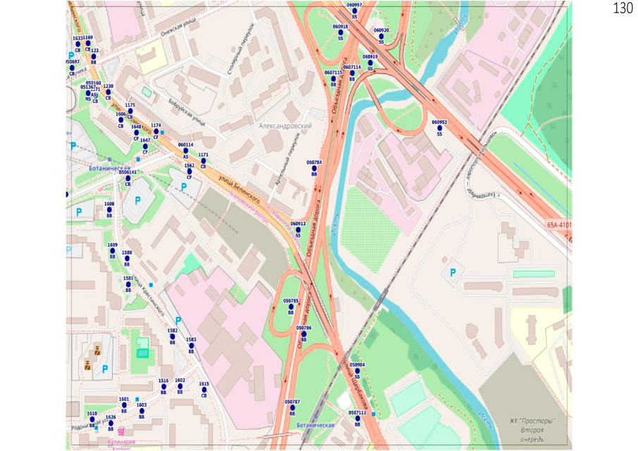Select the 0507111 BB marker
Image resolution: width=638 pixels, height=451 pixels.
pyautogui.click(x=357, y=419)
